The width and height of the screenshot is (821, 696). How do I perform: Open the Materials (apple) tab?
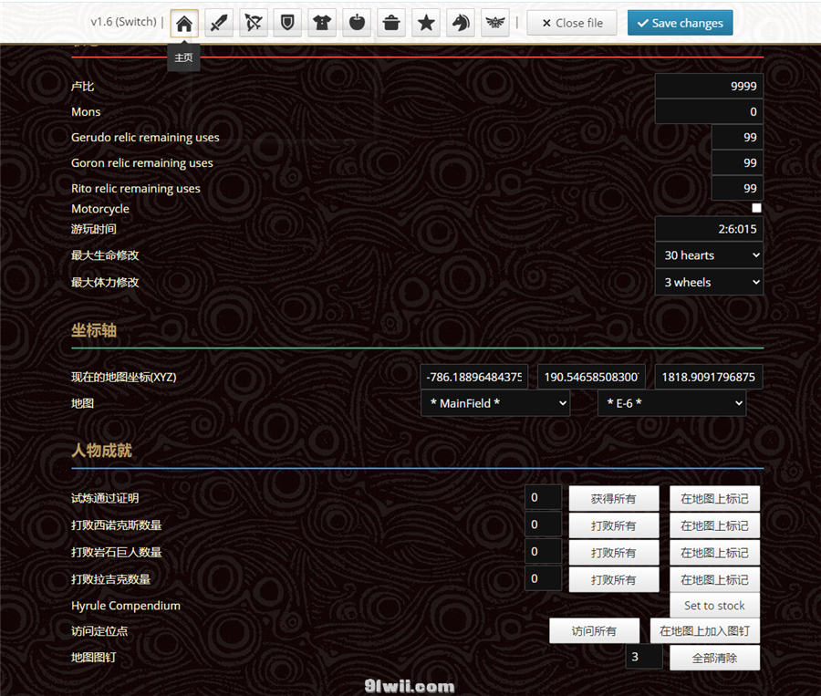[x=357, y=23]
